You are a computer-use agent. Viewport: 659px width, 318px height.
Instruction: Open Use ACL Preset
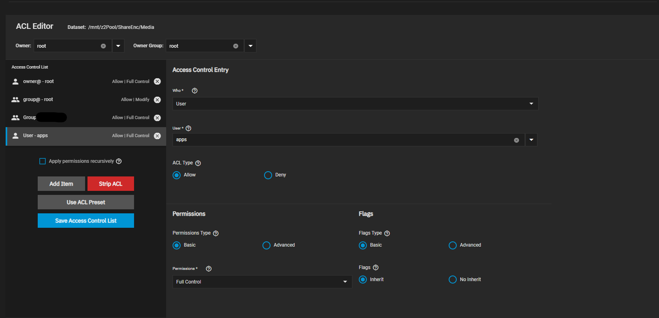point(86,202)
